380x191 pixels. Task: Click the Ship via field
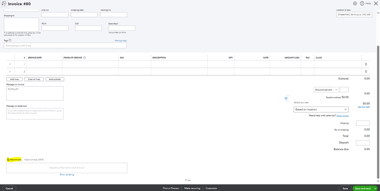click(55, 14)
